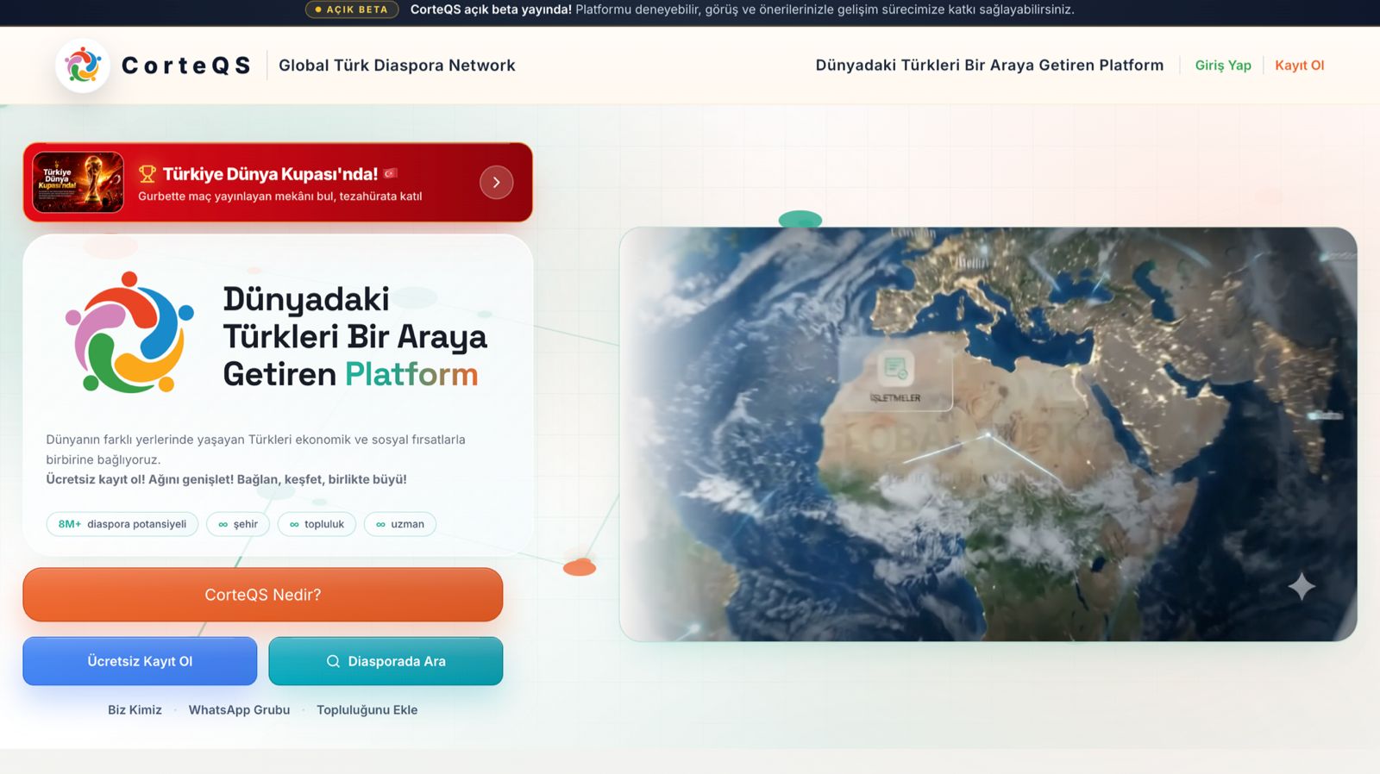1380x774 pixels.
Task: Click the CorteQS logo in header
Action: point(83,66)
